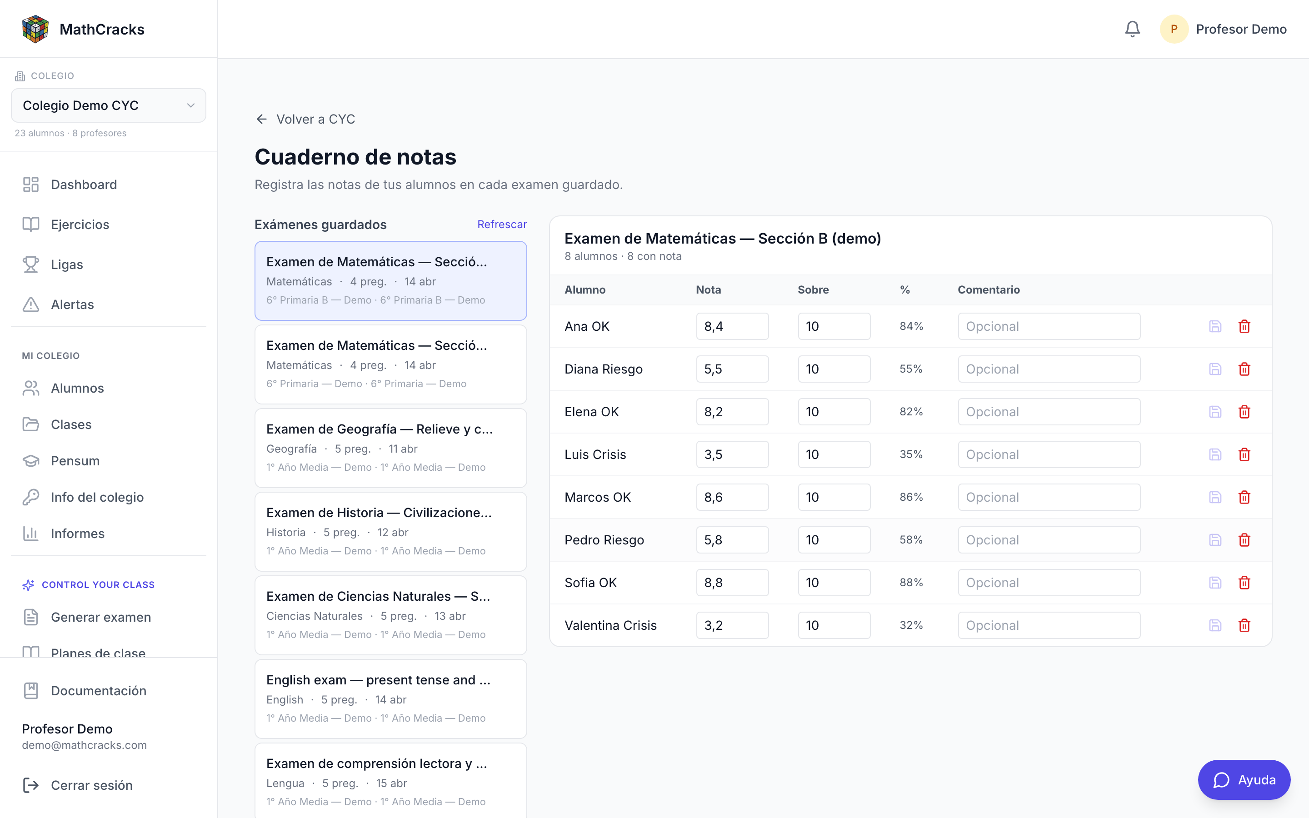The width and height of the screenshot is (1309, 818).
Task: Click the Profesor Demo avatar
Action: coord(1174,29)
